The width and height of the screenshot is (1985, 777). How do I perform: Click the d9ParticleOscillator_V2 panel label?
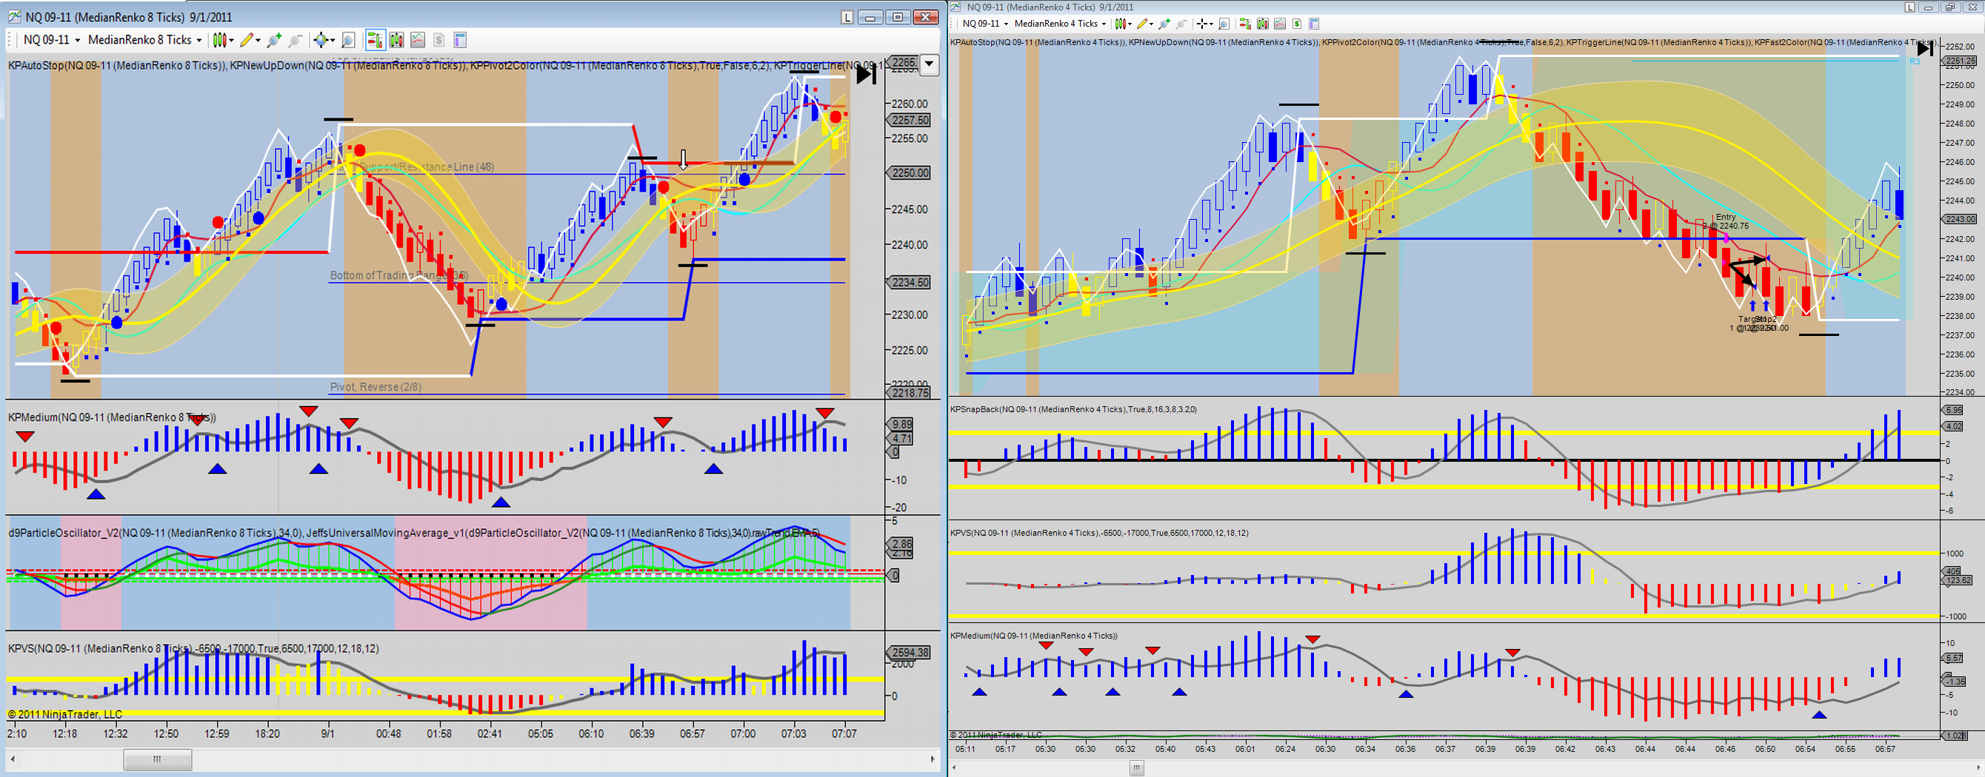pos(414,533)
